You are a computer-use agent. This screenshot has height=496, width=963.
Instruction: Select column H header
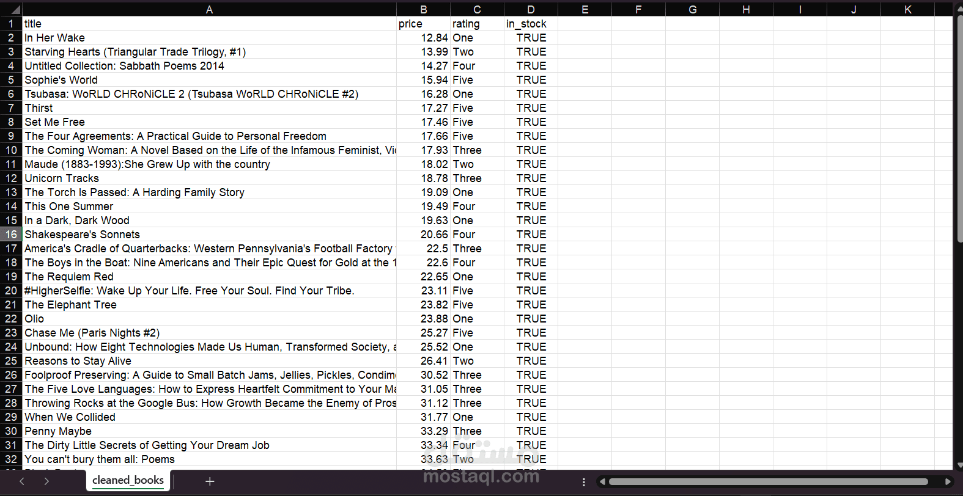click(746, 9)
